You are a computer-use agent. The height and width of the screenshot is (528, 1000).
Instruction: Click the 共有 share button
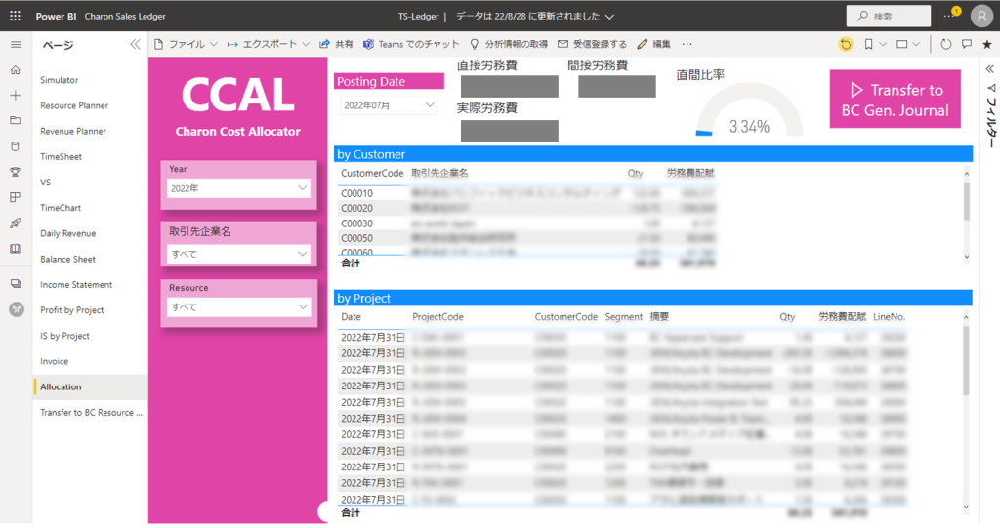(x=336, y=44)
